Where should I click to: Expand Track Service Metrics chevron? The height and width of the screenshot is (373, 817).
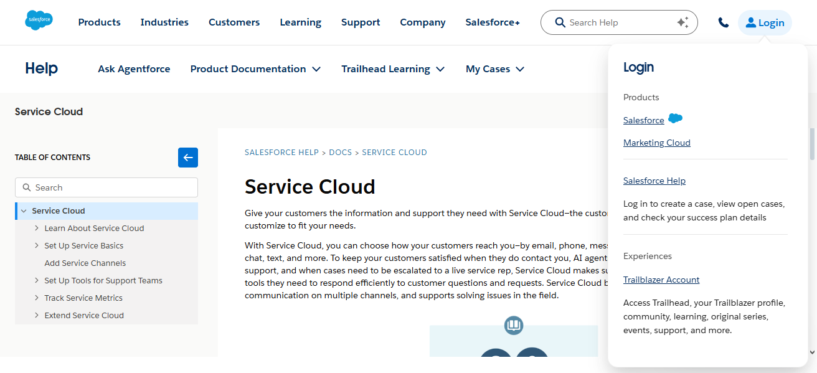(x=37, y=298)
